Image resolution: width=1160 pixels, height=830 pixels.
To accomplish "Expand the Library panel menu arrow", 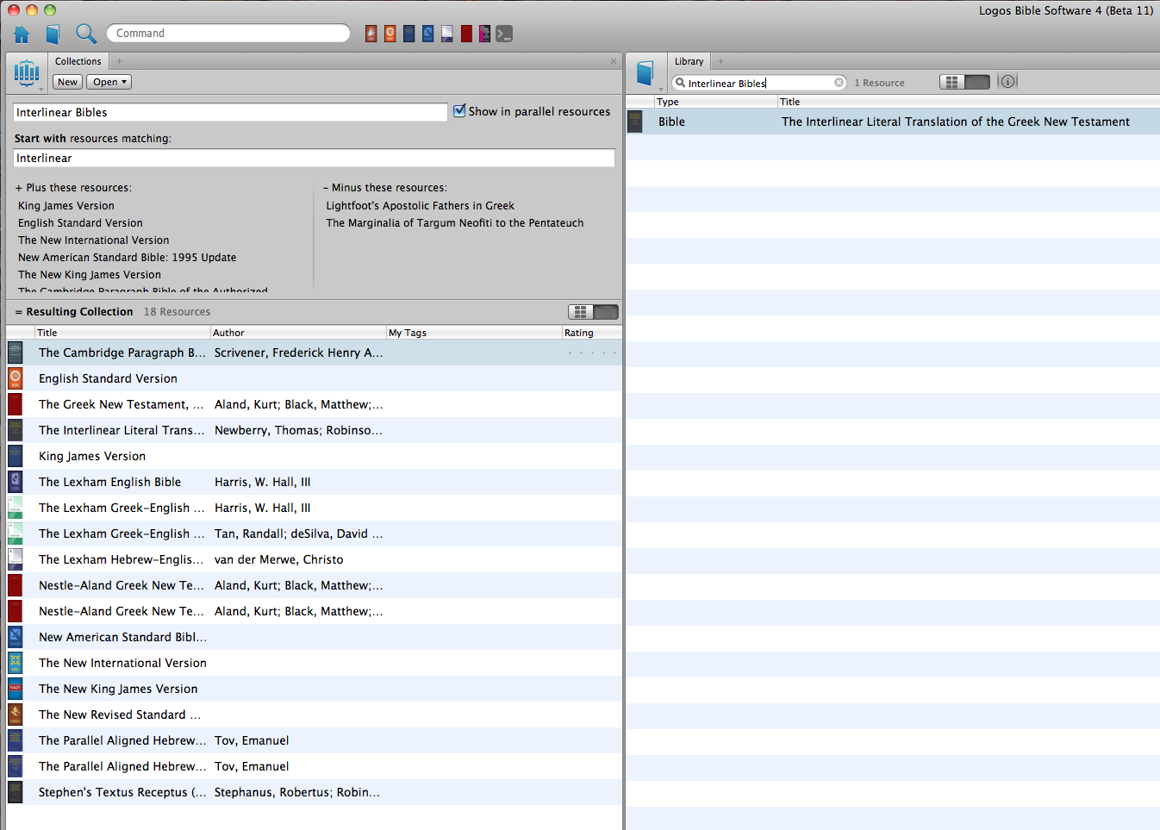I will coord(661,89).
